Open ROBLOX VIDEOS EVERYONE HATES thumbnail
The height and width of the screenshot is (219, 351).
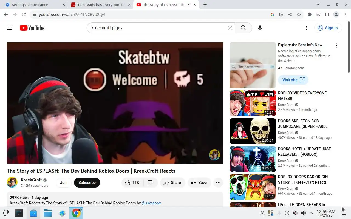pos(253,103)
